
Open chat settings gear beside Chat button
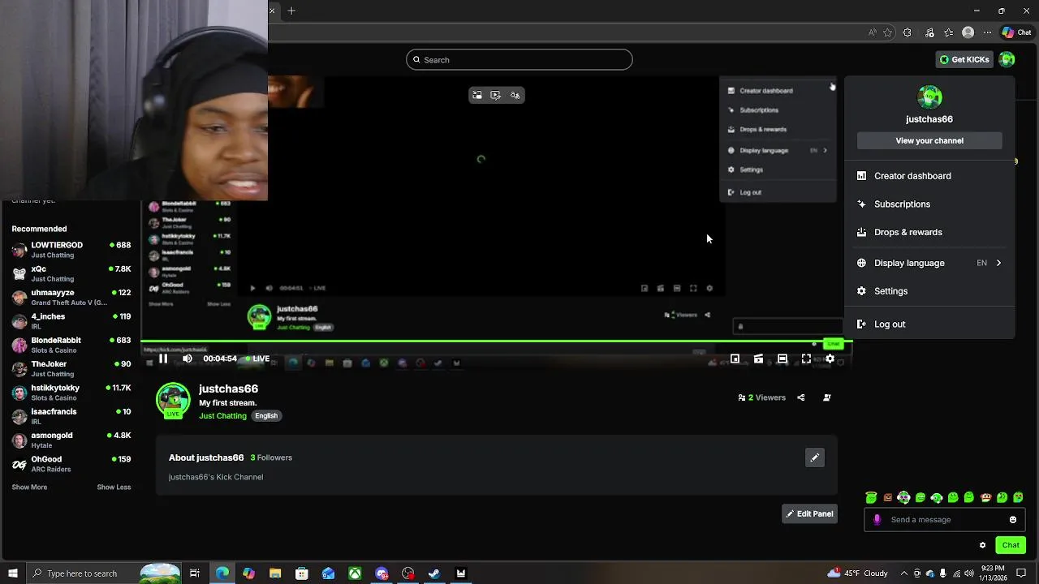click(982, 545)
